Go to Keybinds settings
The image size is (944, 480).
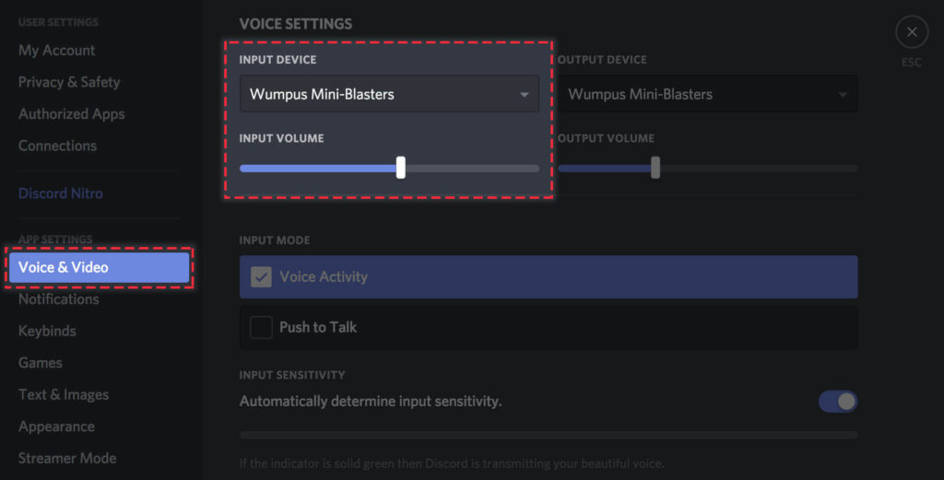pyautogui.click(x=47, y=331)
